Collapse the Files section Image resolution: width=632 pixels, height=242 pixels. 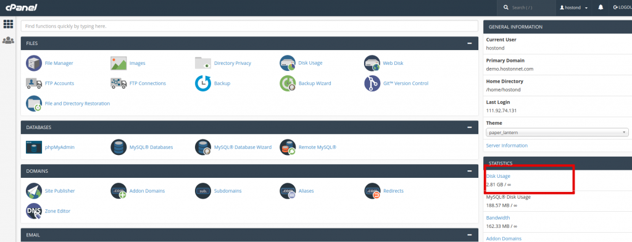470,43
